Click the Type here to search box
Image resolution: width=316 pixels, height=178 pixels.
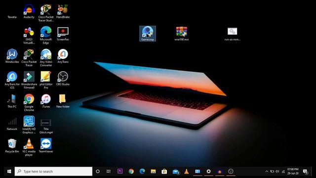click(x=53, y=172)
